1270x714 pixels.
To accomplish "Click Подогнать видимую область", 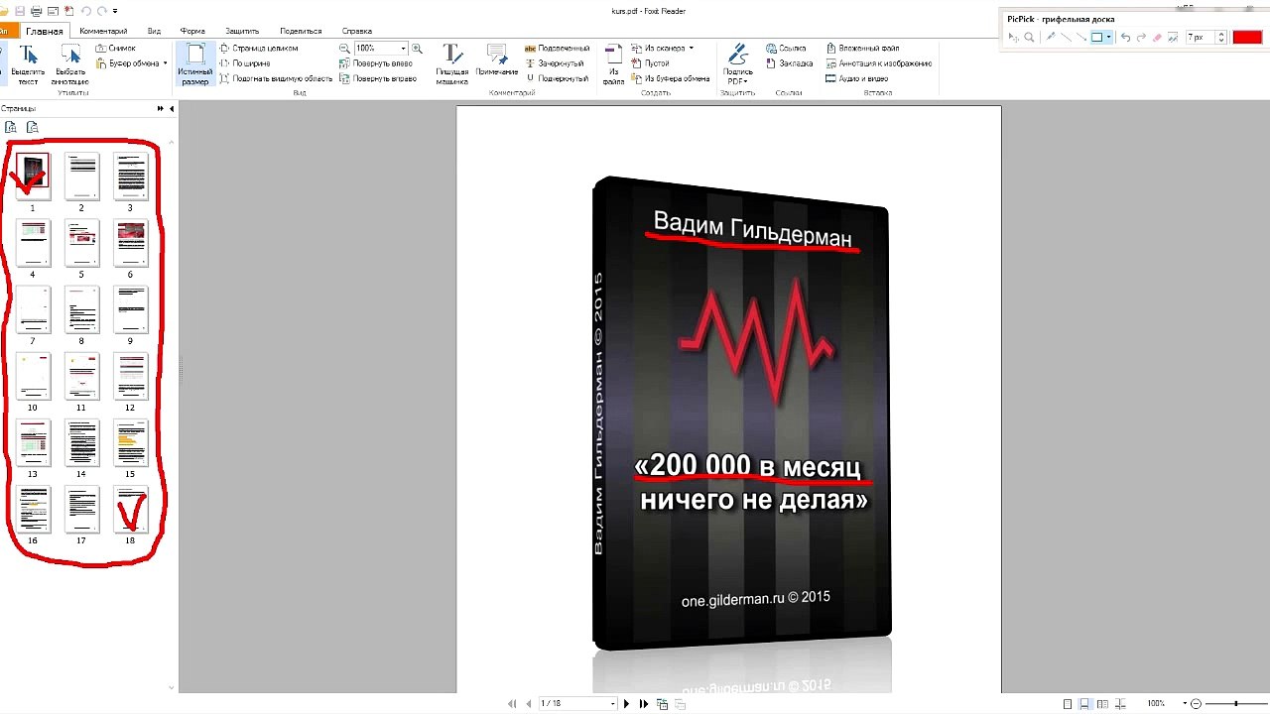I will 276,78.
